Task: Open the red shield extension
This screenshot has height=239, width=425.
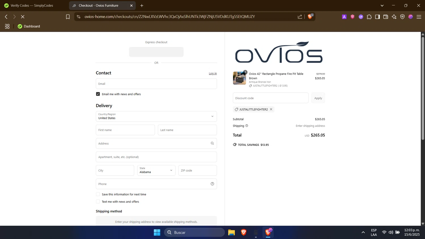Action: tap(352, 17)
